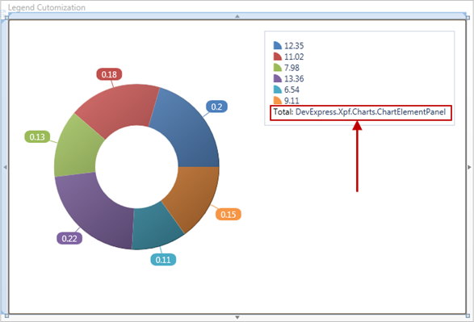The width and height of the screenshot is (474, 322).
Task: Select legend entry text 9.11
Action: coord(292,100)
